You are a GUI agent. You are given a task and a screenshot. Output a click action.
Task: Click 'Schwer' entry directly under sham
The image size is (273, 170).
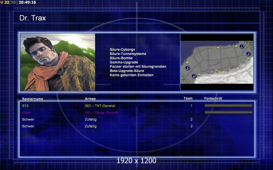(x=28, y=119)
